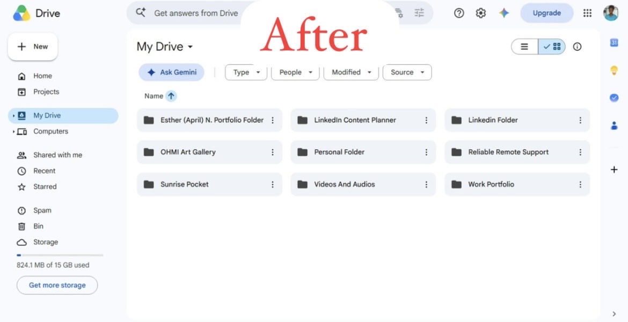Open Google Keep lightbulb side panel icon

pyautogui.click(x=614, y=70)
